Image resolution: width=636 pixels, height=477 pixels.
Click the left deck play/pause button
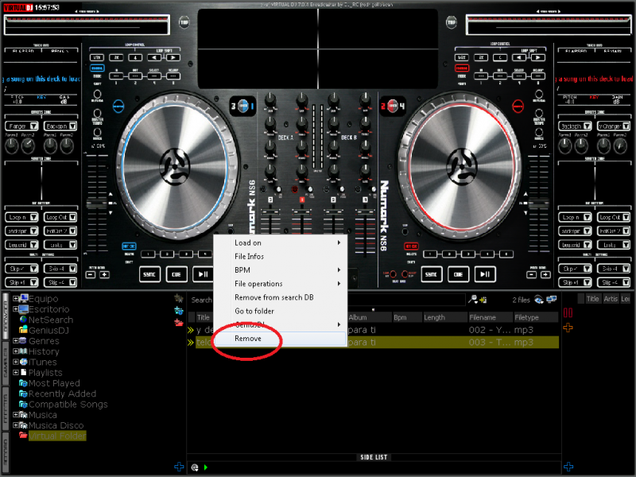(x=204, y=274)
